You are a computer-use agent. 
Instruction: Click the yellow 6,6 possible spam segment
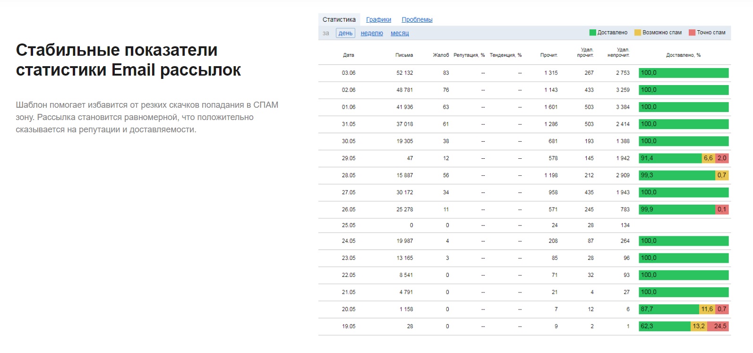tap(709, 158)
